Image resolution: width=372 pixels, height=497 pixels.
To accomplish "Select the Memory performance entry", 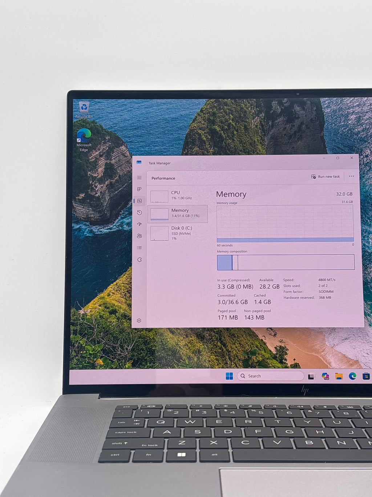I will pyautogui.click(x=178, y=214).
